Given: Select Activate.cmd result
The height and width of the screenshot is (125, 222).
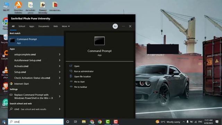Looking at the screenshot, I should [x=21, y=66].
